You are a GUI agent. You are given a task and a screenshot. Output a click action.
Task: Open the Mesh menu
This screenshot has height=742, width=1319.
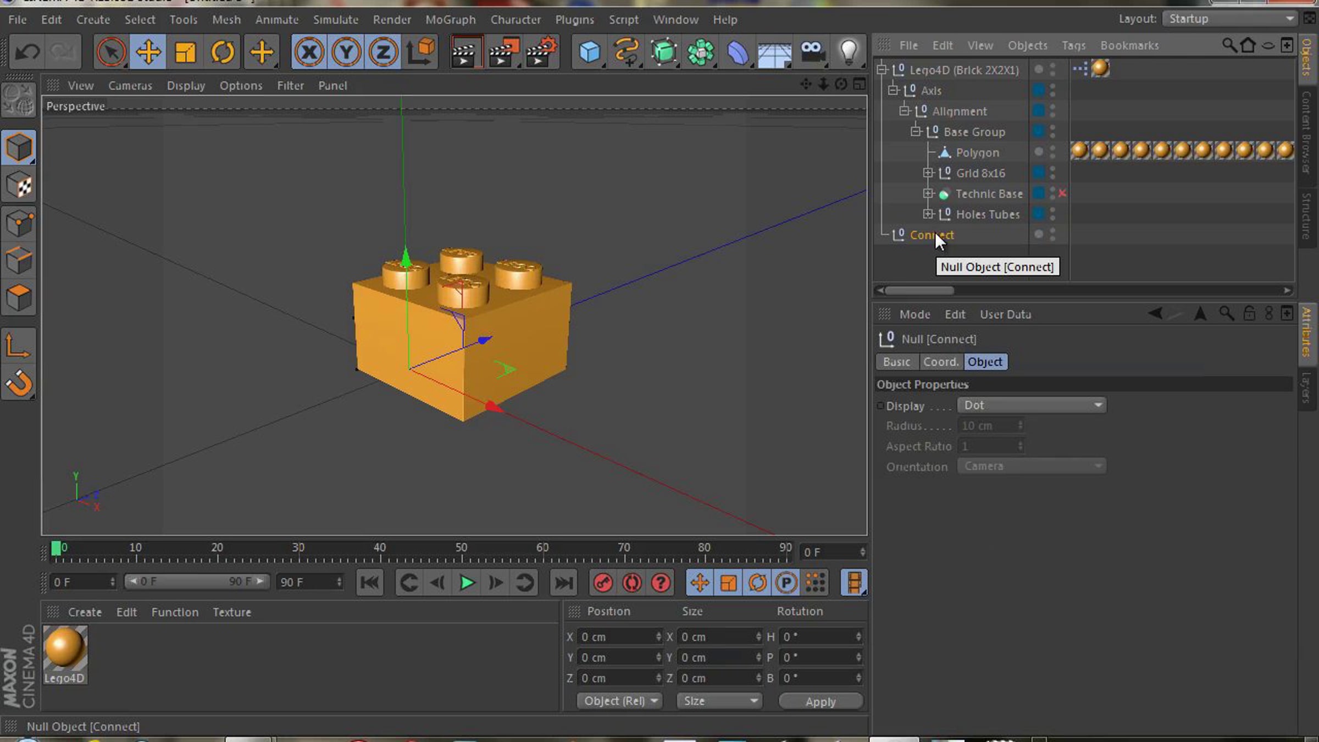[x=226, y=20]
